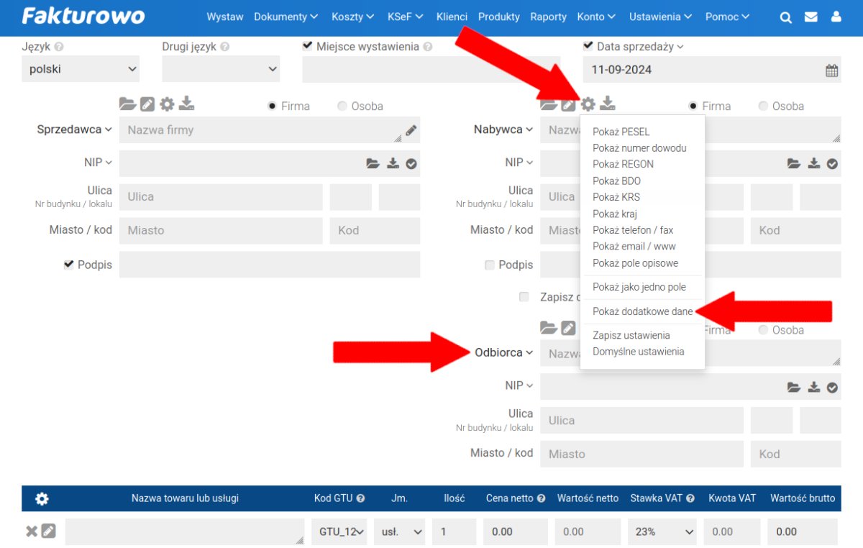Select Pokaż dodatkowe dane menu entry
This screenshot has width=863, height=548.
coord(642,311)
